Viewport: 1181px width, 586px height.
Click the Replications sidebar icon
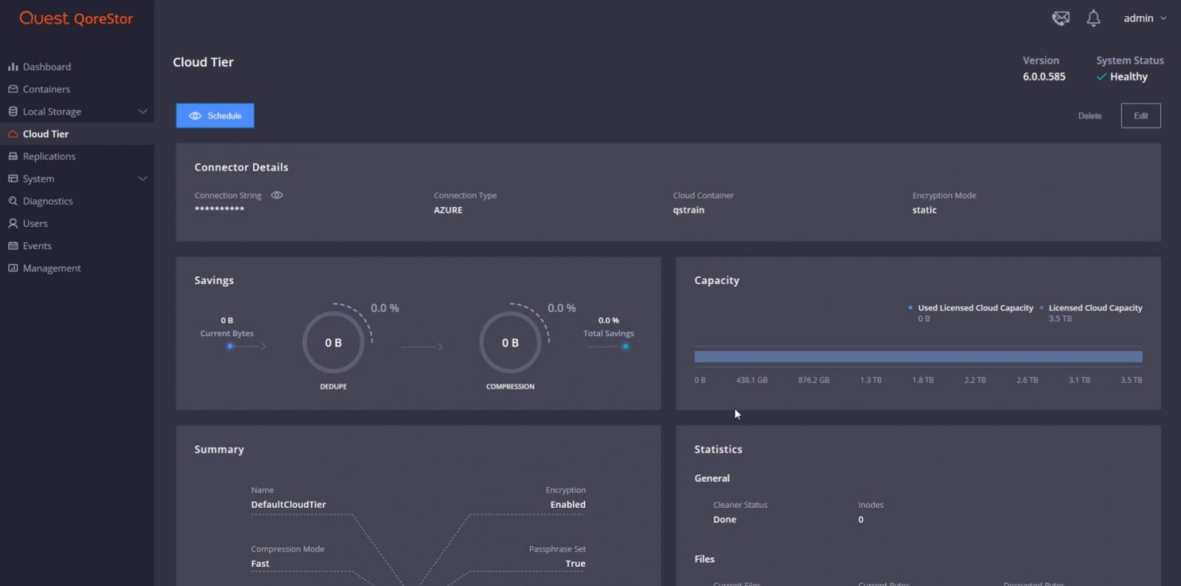coord(13,156)
